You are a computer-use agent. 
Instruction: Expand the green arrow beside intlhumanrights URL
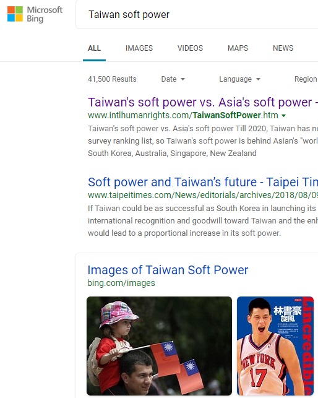[284, 116]
